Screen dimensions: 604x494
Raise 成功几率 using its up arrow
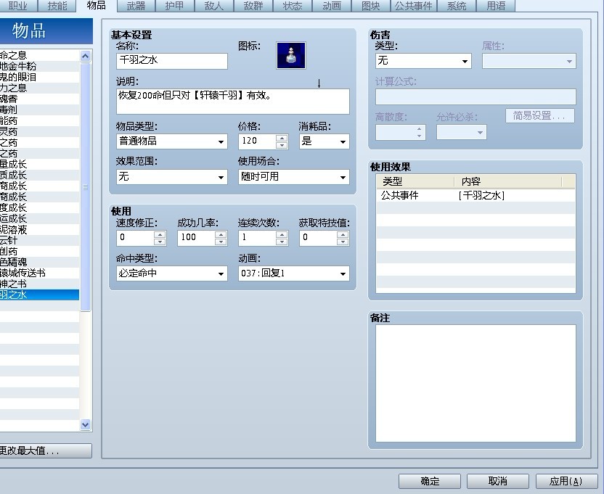221,234
